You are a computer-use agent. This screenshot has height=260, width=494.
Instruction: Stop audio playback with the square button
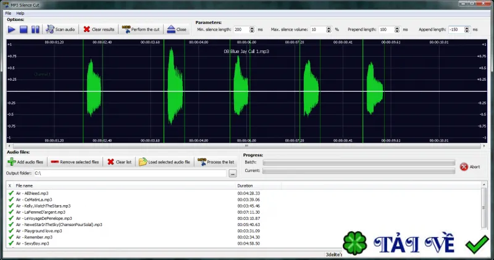coord(23,30)
